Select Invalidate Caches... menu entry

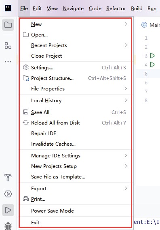click(75, 144)
